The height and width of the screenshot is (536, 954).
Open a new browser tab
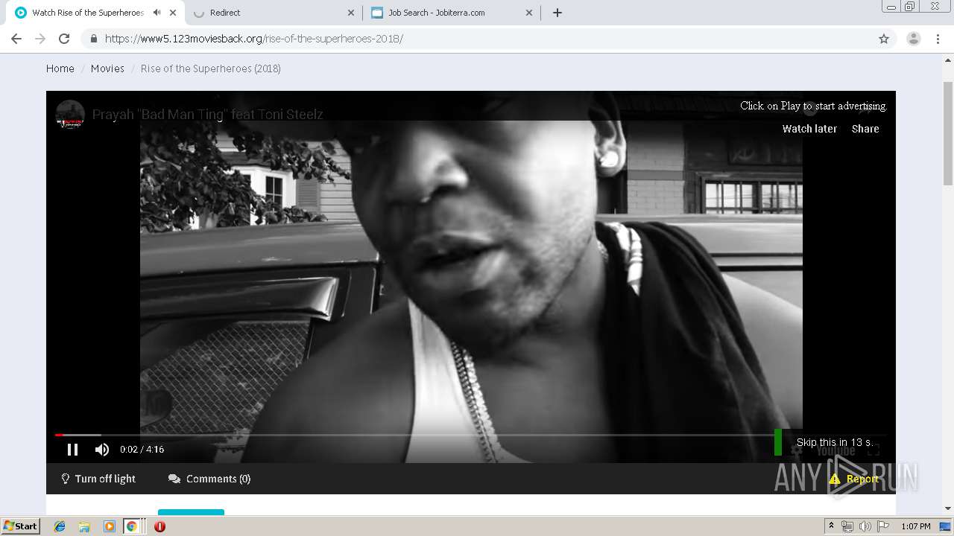tap(557, 13)
